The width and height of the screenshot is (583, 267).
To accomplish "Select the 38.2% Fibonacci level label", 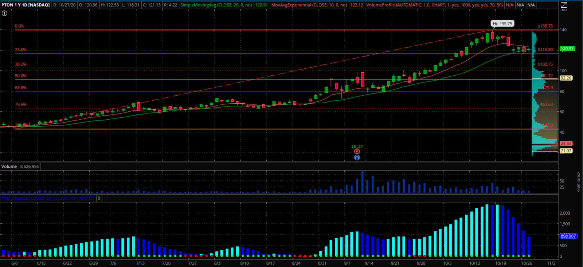I will 21,64.
